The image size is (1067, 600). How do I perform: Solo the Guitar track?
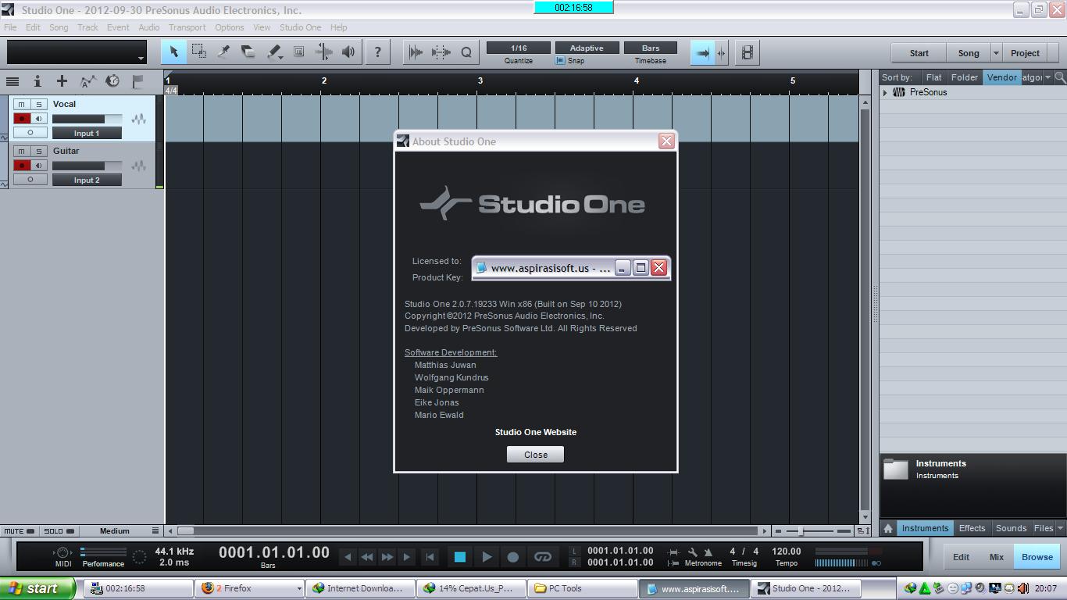coord(38,151)
